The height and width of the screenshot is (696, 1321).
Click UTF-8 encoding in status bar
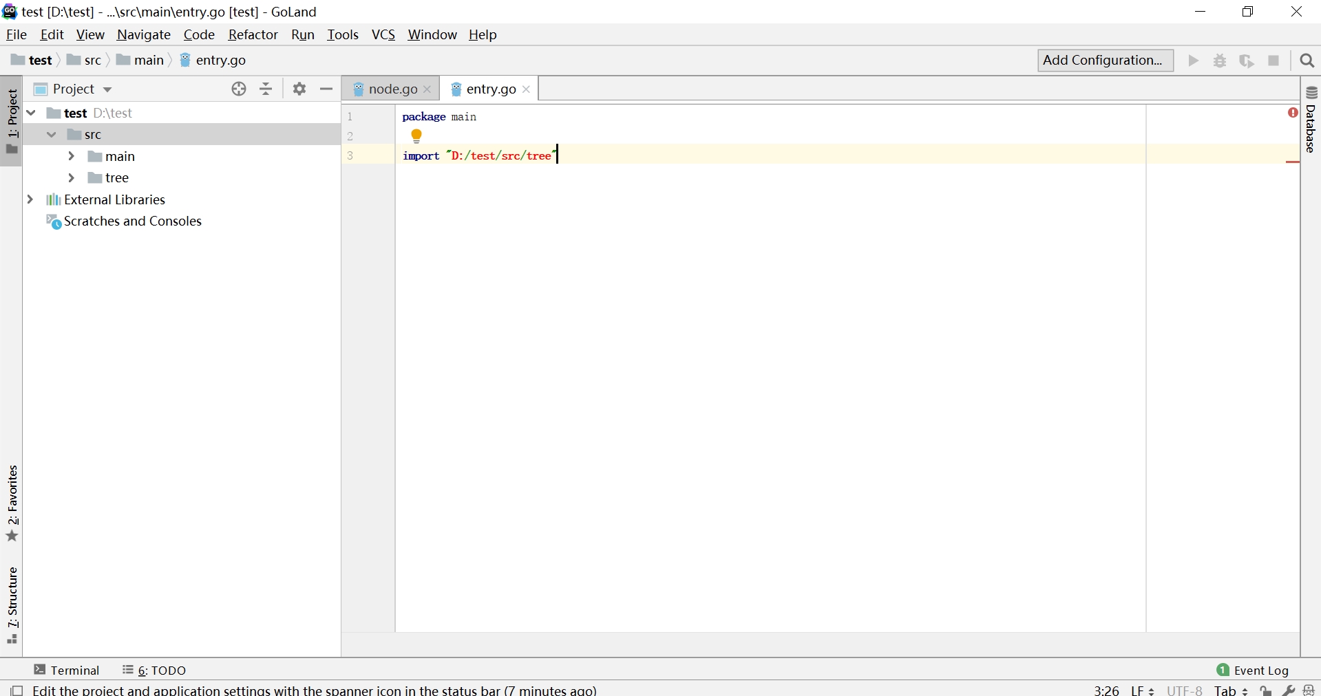[1185, 690]
